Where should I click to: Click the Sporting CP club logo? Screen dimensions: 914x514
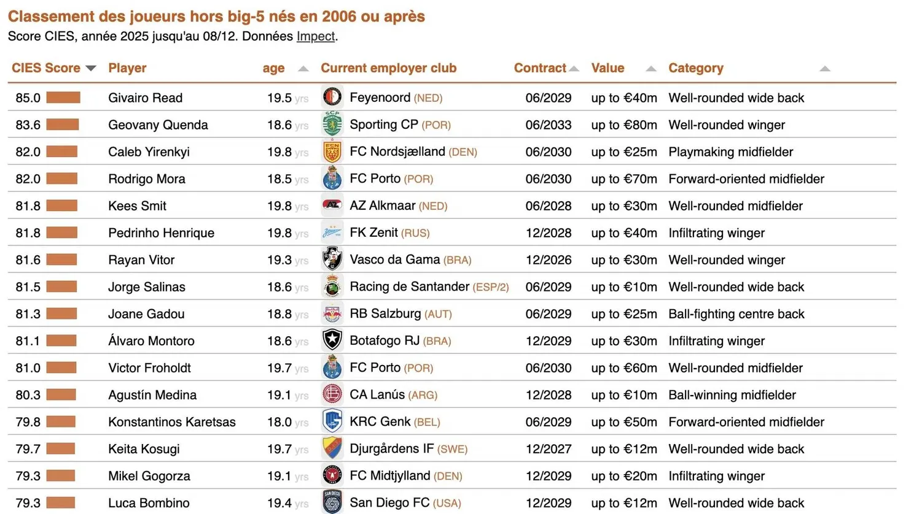click(332, 124)
